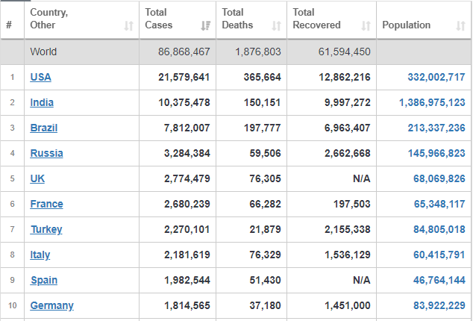Select Germany total cases 1,814,565
The height and width of the screenshot is (321, 473).
tap(187, 305)
